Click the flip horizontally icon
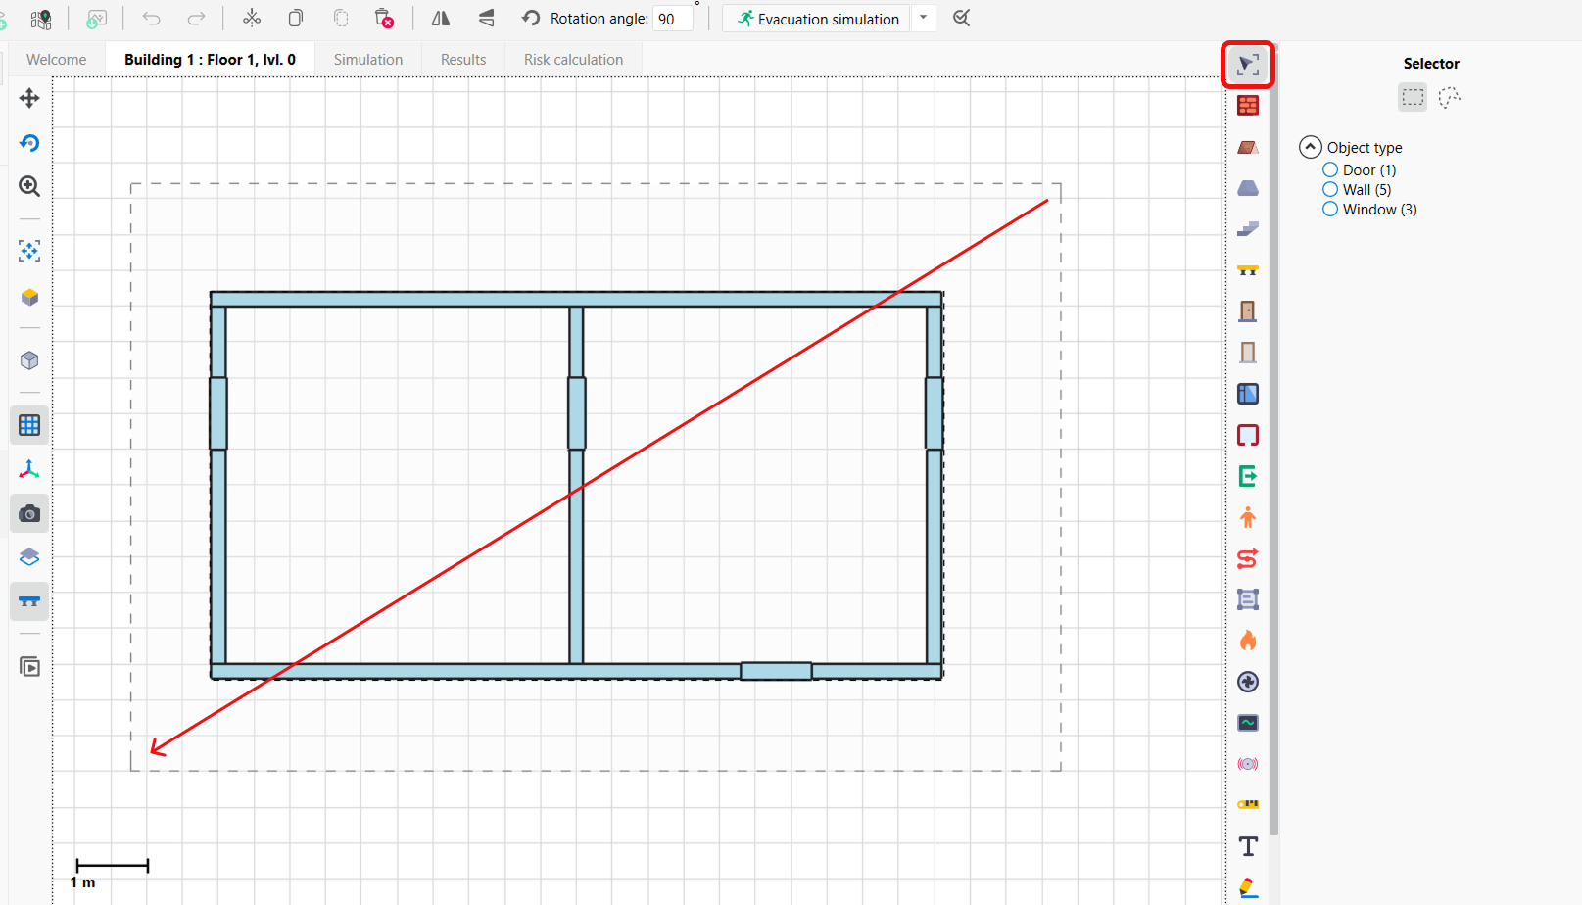The width and height of the screenshot is (1582, 905). (x=441, y=19)
